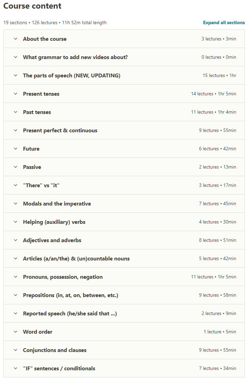Expand Word order section chevron
Image resolution: width=248 pixels, height=381 pixels.
[x=16, y=332]
